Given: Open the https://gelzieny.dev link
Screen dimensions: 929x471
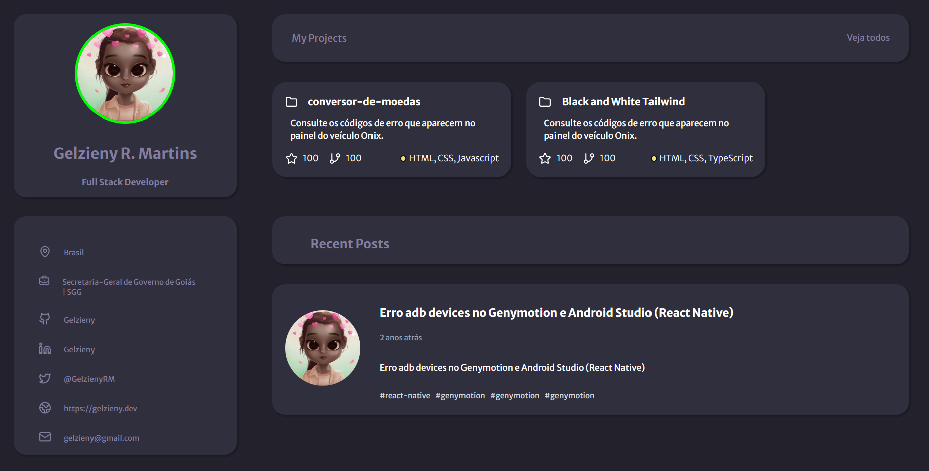Looking at the screenshot, I should (100, 408).
